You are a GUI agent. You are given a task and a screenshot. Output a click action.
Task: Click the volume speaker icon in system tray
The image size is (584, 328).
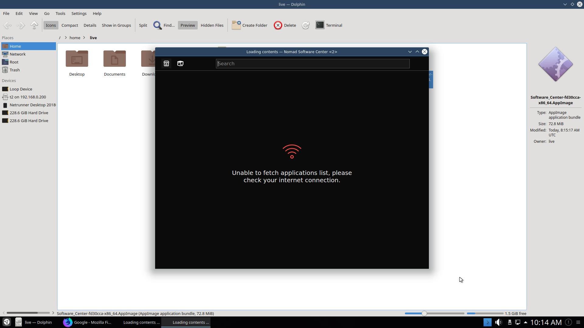(x=499, y=322)
